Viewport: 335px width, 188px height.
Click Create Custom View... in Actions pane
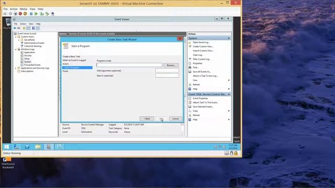(x=203, y=46)
